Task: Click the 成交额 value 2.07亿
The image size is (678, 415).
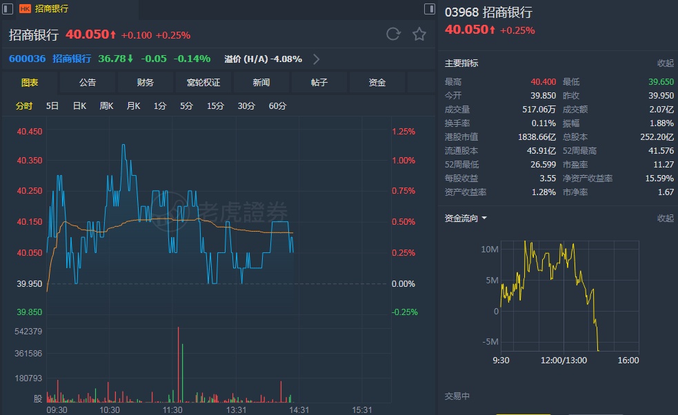Action: (661, 110)
